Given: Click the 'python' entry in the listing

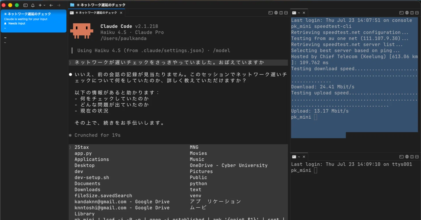Looking at the screenshot, I should click(x=198, y=183).
